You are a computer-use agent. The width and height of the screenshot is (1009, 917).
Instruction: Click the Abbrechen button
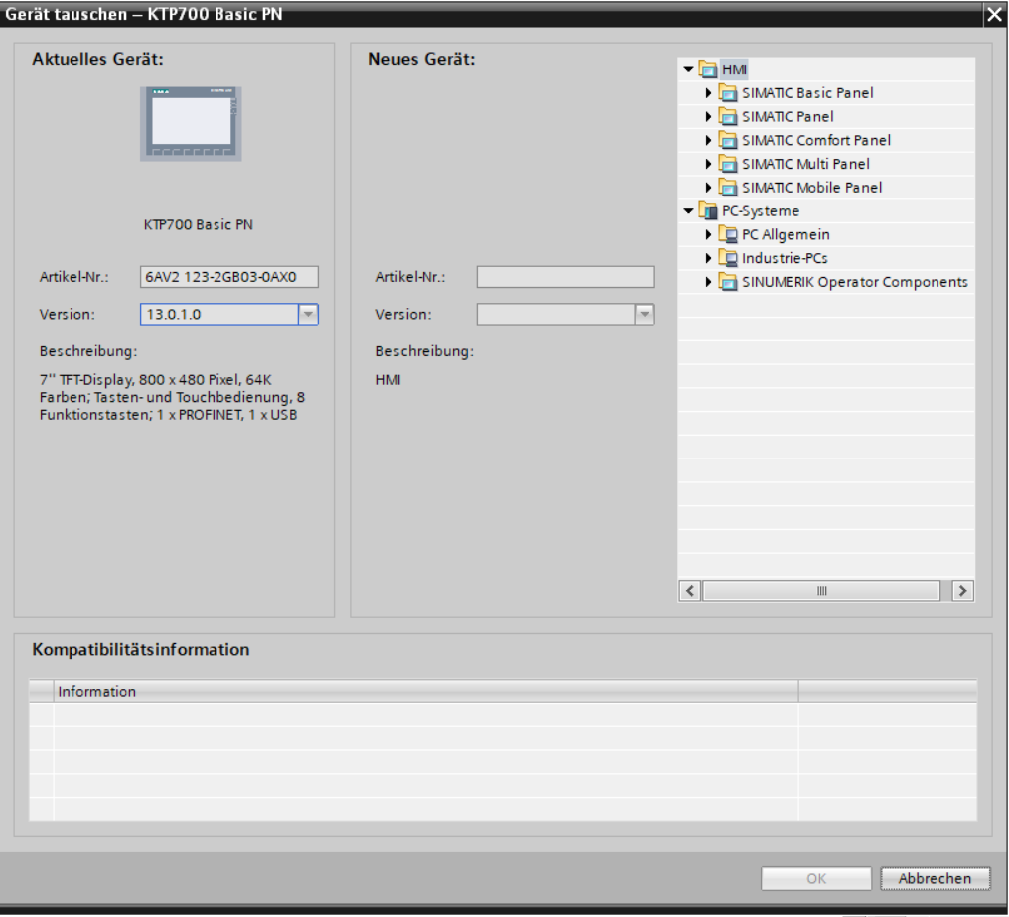[x=935, y=879]
